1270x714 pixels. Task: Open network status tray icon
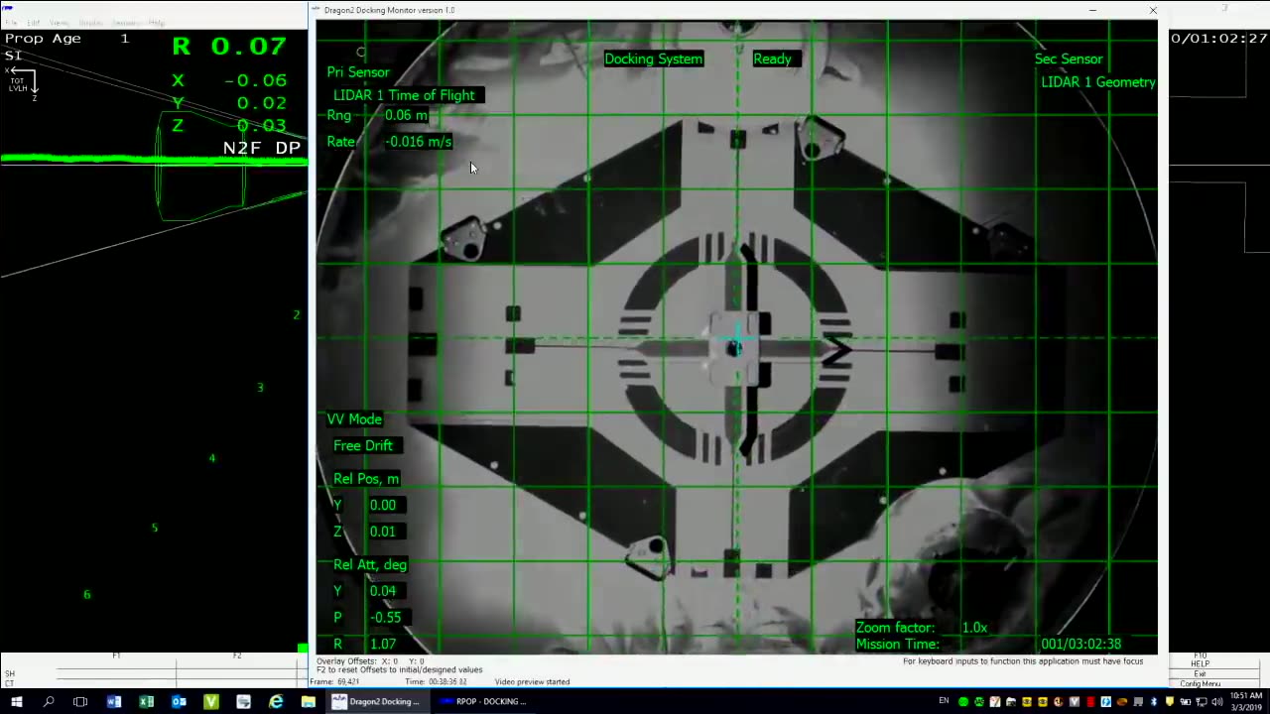tap(1202, 702)
